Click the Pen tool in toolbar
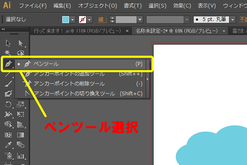The image size is (247, 165). 8,64
